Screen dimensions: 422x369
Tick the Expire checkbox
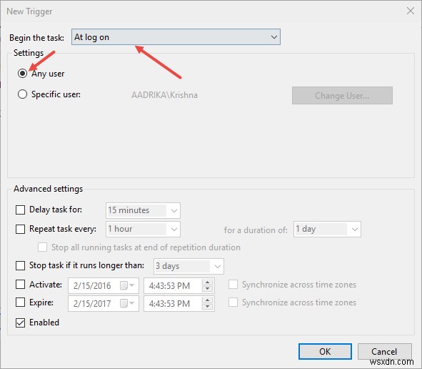[x=20, y=302]
